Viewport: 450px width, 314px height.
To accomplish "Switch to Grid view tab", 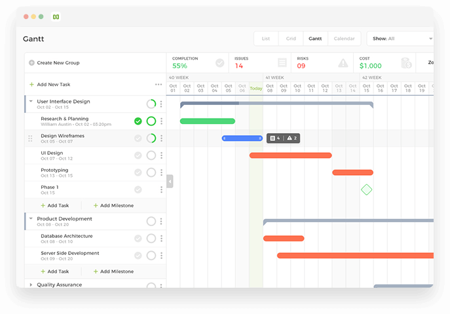I will tap(291, 39).
